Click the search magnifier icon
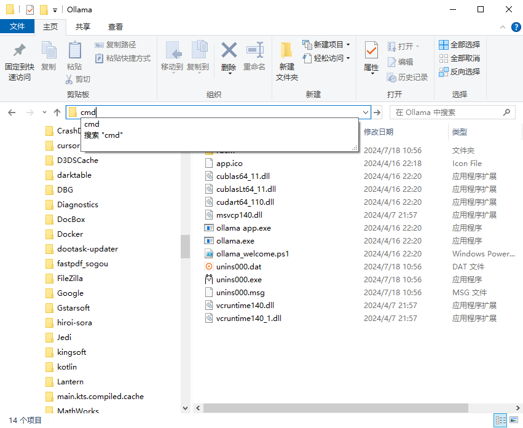Viewport: 523px width, 428px height. 506,112
